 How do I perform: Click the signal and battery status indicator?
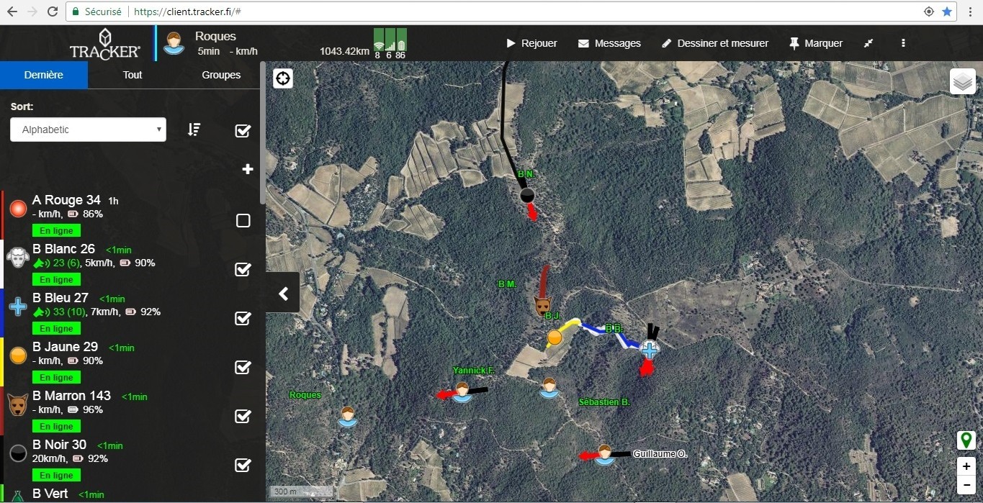[390, 44]
